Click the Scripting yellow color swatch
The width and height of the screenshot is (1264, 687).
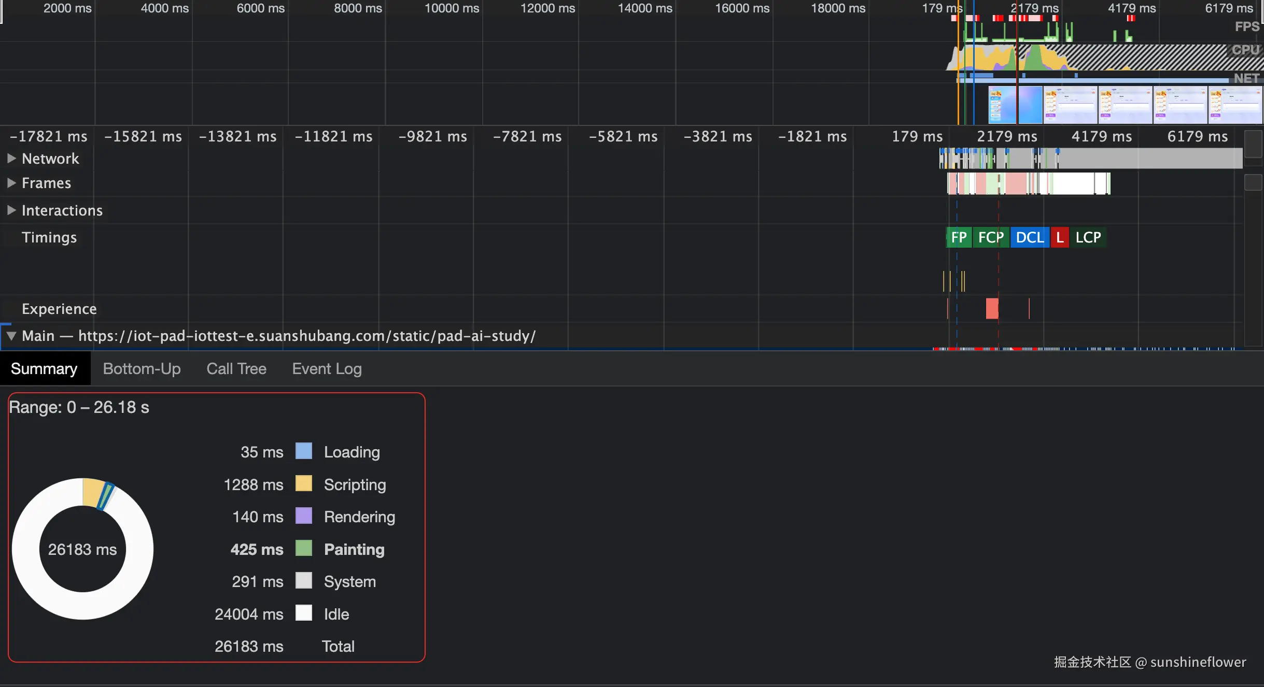(x=304, y=484)
